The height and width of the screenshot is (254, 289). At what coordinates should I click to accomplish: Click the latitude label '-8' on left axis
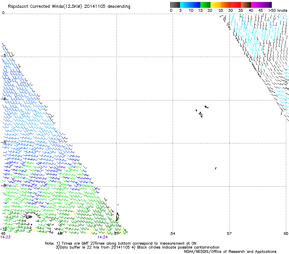pyautogui.click(x=3, y=185)
